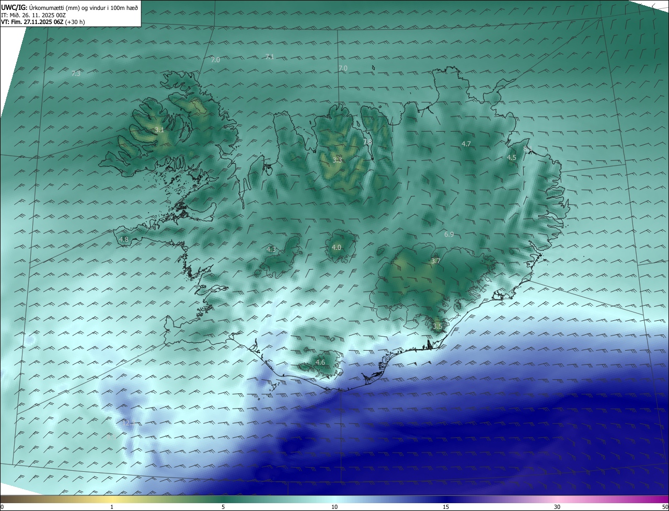669x511 pixels.
Task: Click the 4.0 value on Hofsjökull glacier
Action: pyautogui.click(x=337, y=248)
